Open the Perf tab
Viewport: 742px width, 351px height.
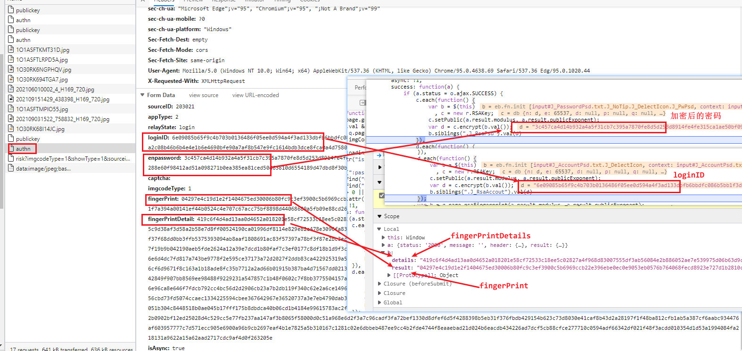pos(360,88)
